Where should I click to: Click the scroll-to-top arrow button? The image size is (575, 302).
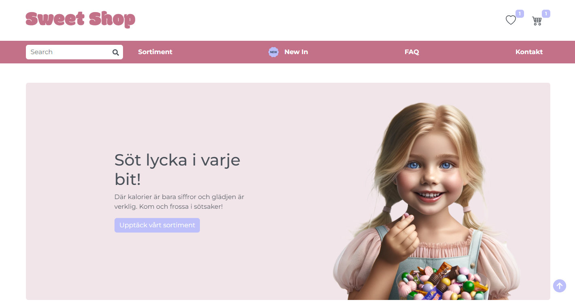pyautogui.click(x=560, y=286)
